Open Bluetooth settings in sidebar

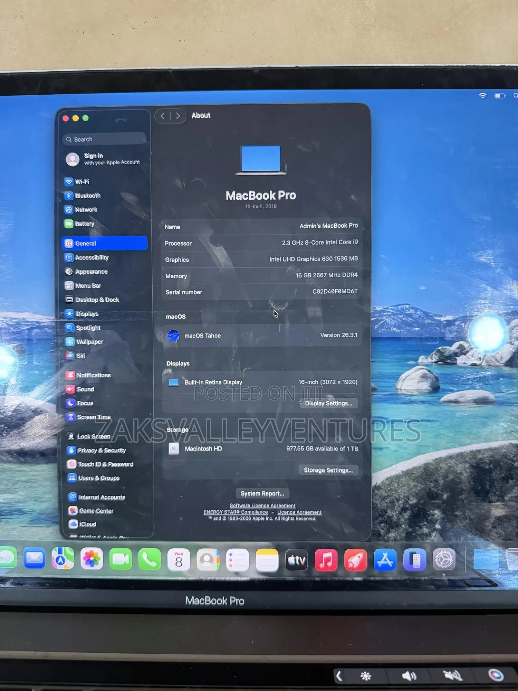click(82, 196)
